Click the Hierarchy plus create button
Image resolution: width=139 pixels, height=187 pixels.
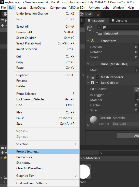click(x=3, y=25)
